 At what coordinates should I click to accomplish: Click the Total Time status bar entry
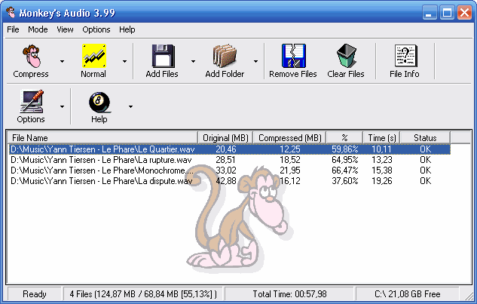tap(289, 294)
